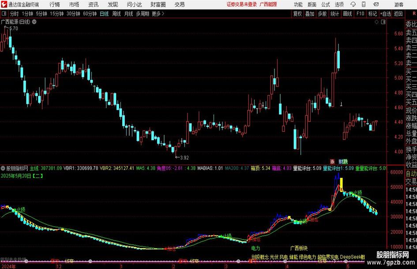Click the 主线: 387381.09 indicator value
The width and height of the screenshot is (417, 269).
(x=46, y=168)
